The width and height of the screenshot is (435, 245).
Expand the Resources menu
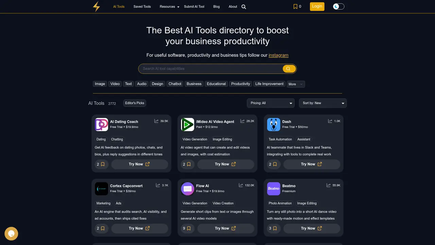pyautogui.click(x=169, y=6)
